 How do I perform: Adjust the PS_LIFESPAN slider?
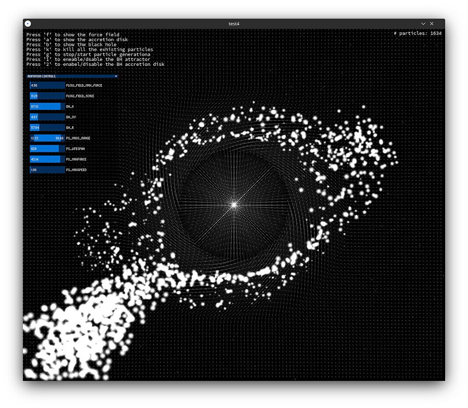coord(47,148)
